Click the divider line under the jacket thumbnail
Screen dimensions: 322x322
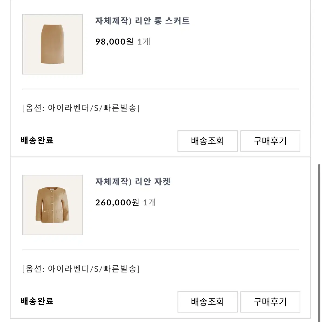point(160,250)
